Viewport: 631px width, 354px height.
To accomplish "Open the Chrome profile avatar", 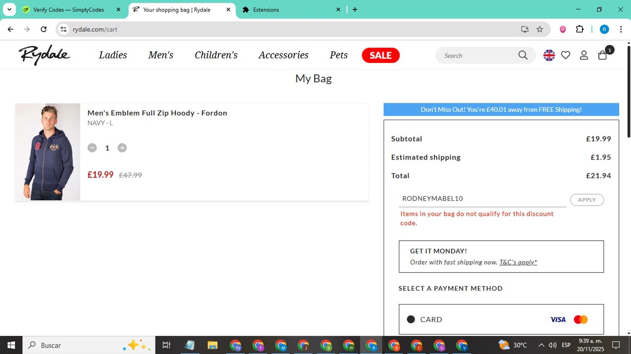I will click(604, 29).
